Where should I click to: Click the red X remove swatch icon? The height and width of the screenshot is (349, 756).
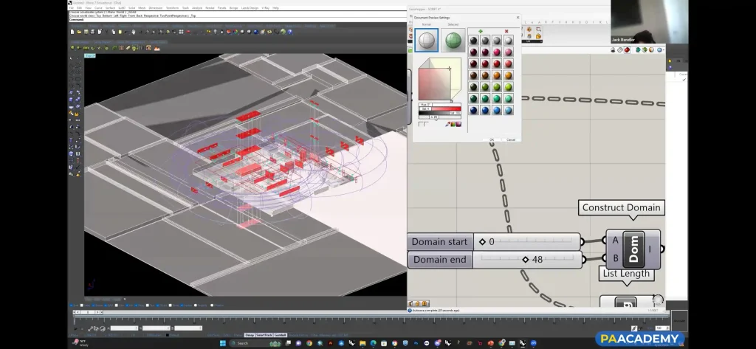click(506, 31)
